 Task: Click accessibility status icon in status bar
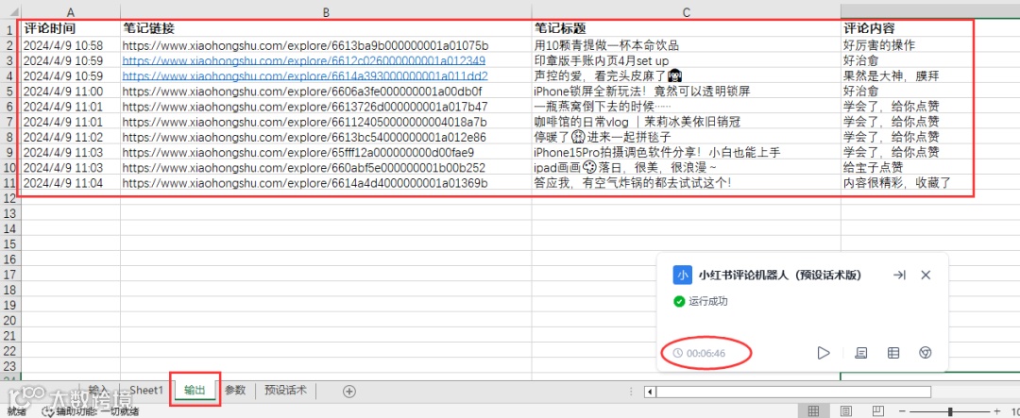(47, 410)
